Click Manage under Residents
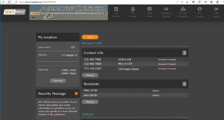This screenshot has height=120, width=224. tap(90, 102)
